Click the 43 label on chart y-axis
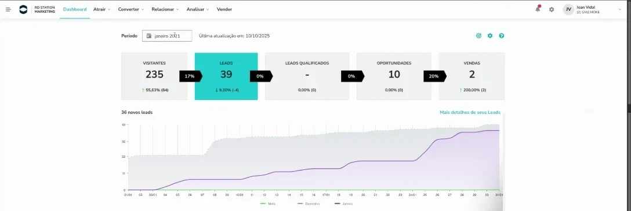This screenshot has width=631, height=211. point(124,125)
